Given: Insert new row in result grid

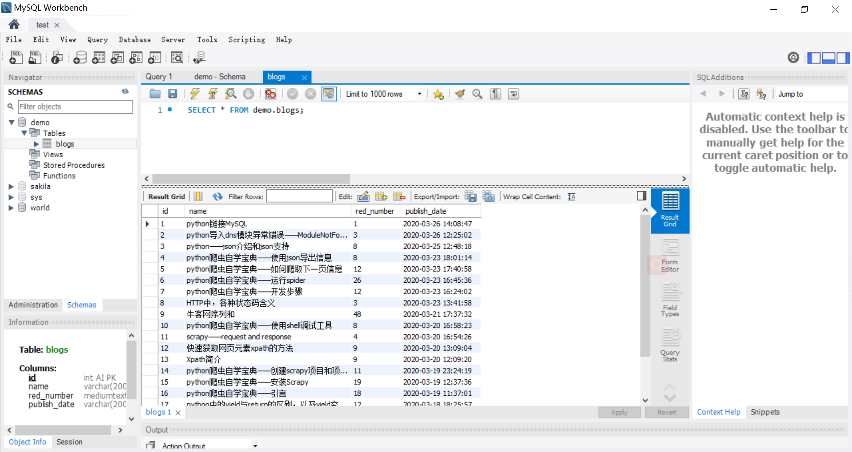Looking at the screenshot, I should click(x=381, y=196).
